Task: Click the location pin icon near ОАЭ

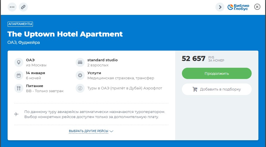Action: tap(19, 62)
